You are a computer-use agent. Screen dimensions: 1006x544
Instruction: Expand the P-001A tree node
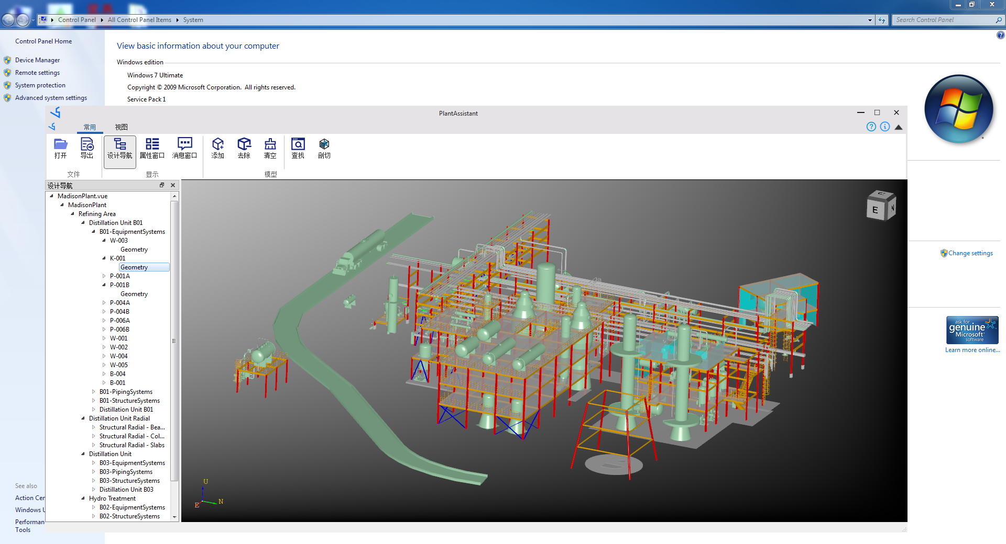[104, 276]
